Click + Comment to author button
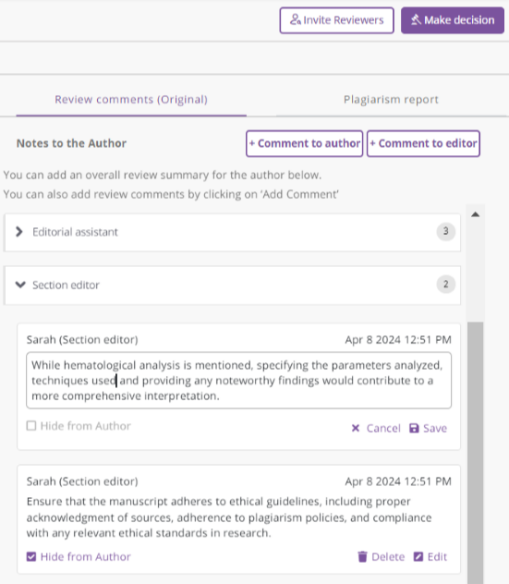Viewport: 509px width, 584px height. point(304,143)
